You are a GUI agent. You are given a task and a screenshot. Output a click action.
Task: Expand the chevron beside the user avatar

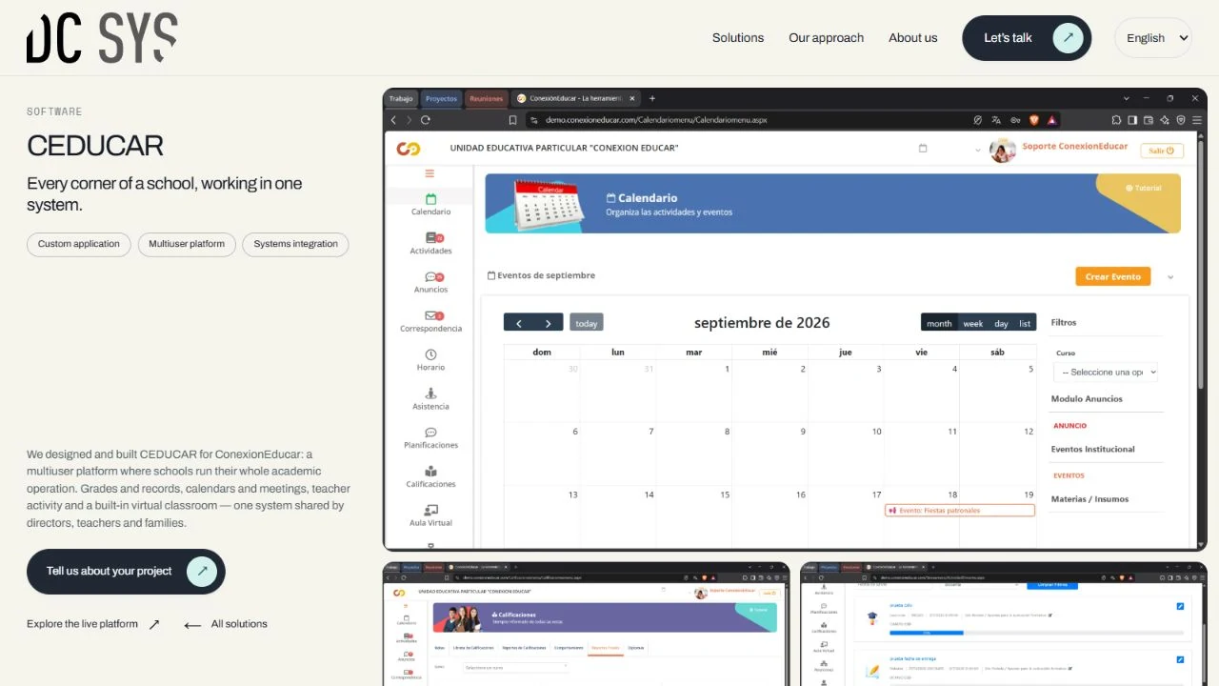click(977, 151)
